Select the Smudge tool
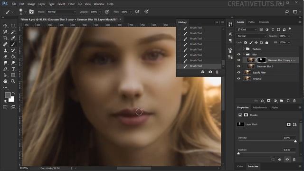The height and width of the screenshot is (171, 304). 5,63
